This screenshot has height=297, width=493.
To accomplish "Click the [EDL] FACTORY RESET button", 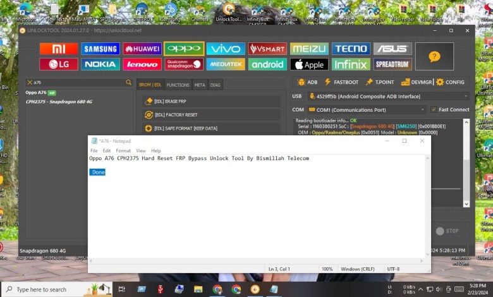I will click(211, 115).
